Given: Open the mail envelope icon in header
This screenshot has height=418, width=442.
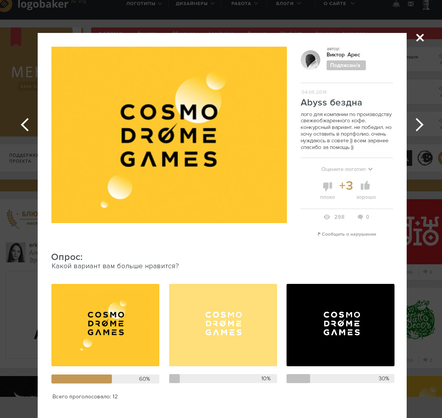Looking at the screenshot, I should pyautogui.click(x=411, y=4).
